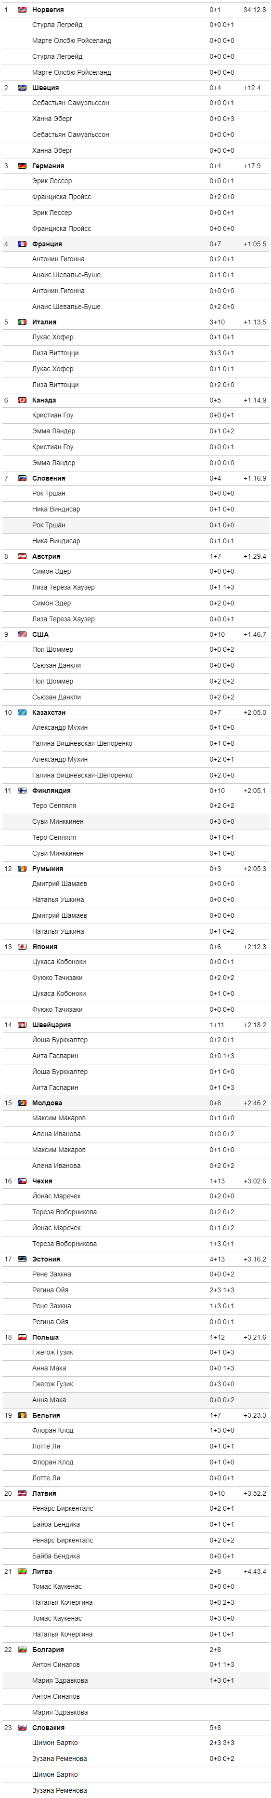Click athlete Галина Вишневская-Шепоренко first entry
The height and width of the screenshot is (1798, 271).
click(x=82, y=744)
